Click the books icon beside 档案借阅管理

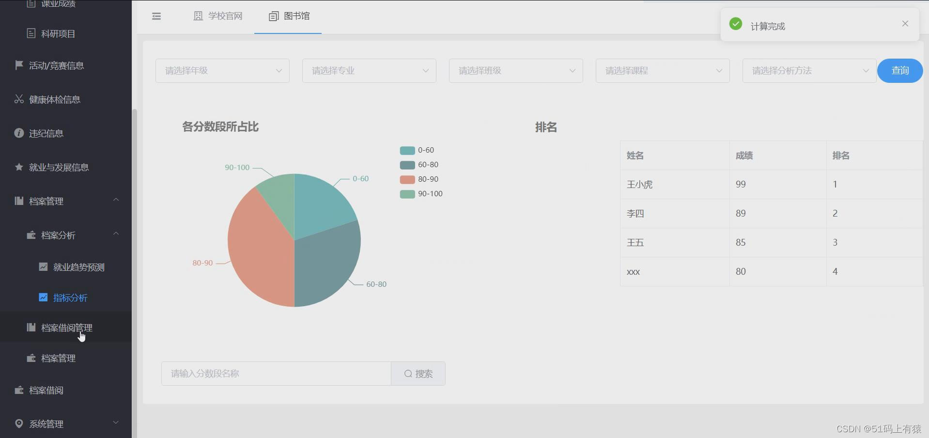click(31, 327)
